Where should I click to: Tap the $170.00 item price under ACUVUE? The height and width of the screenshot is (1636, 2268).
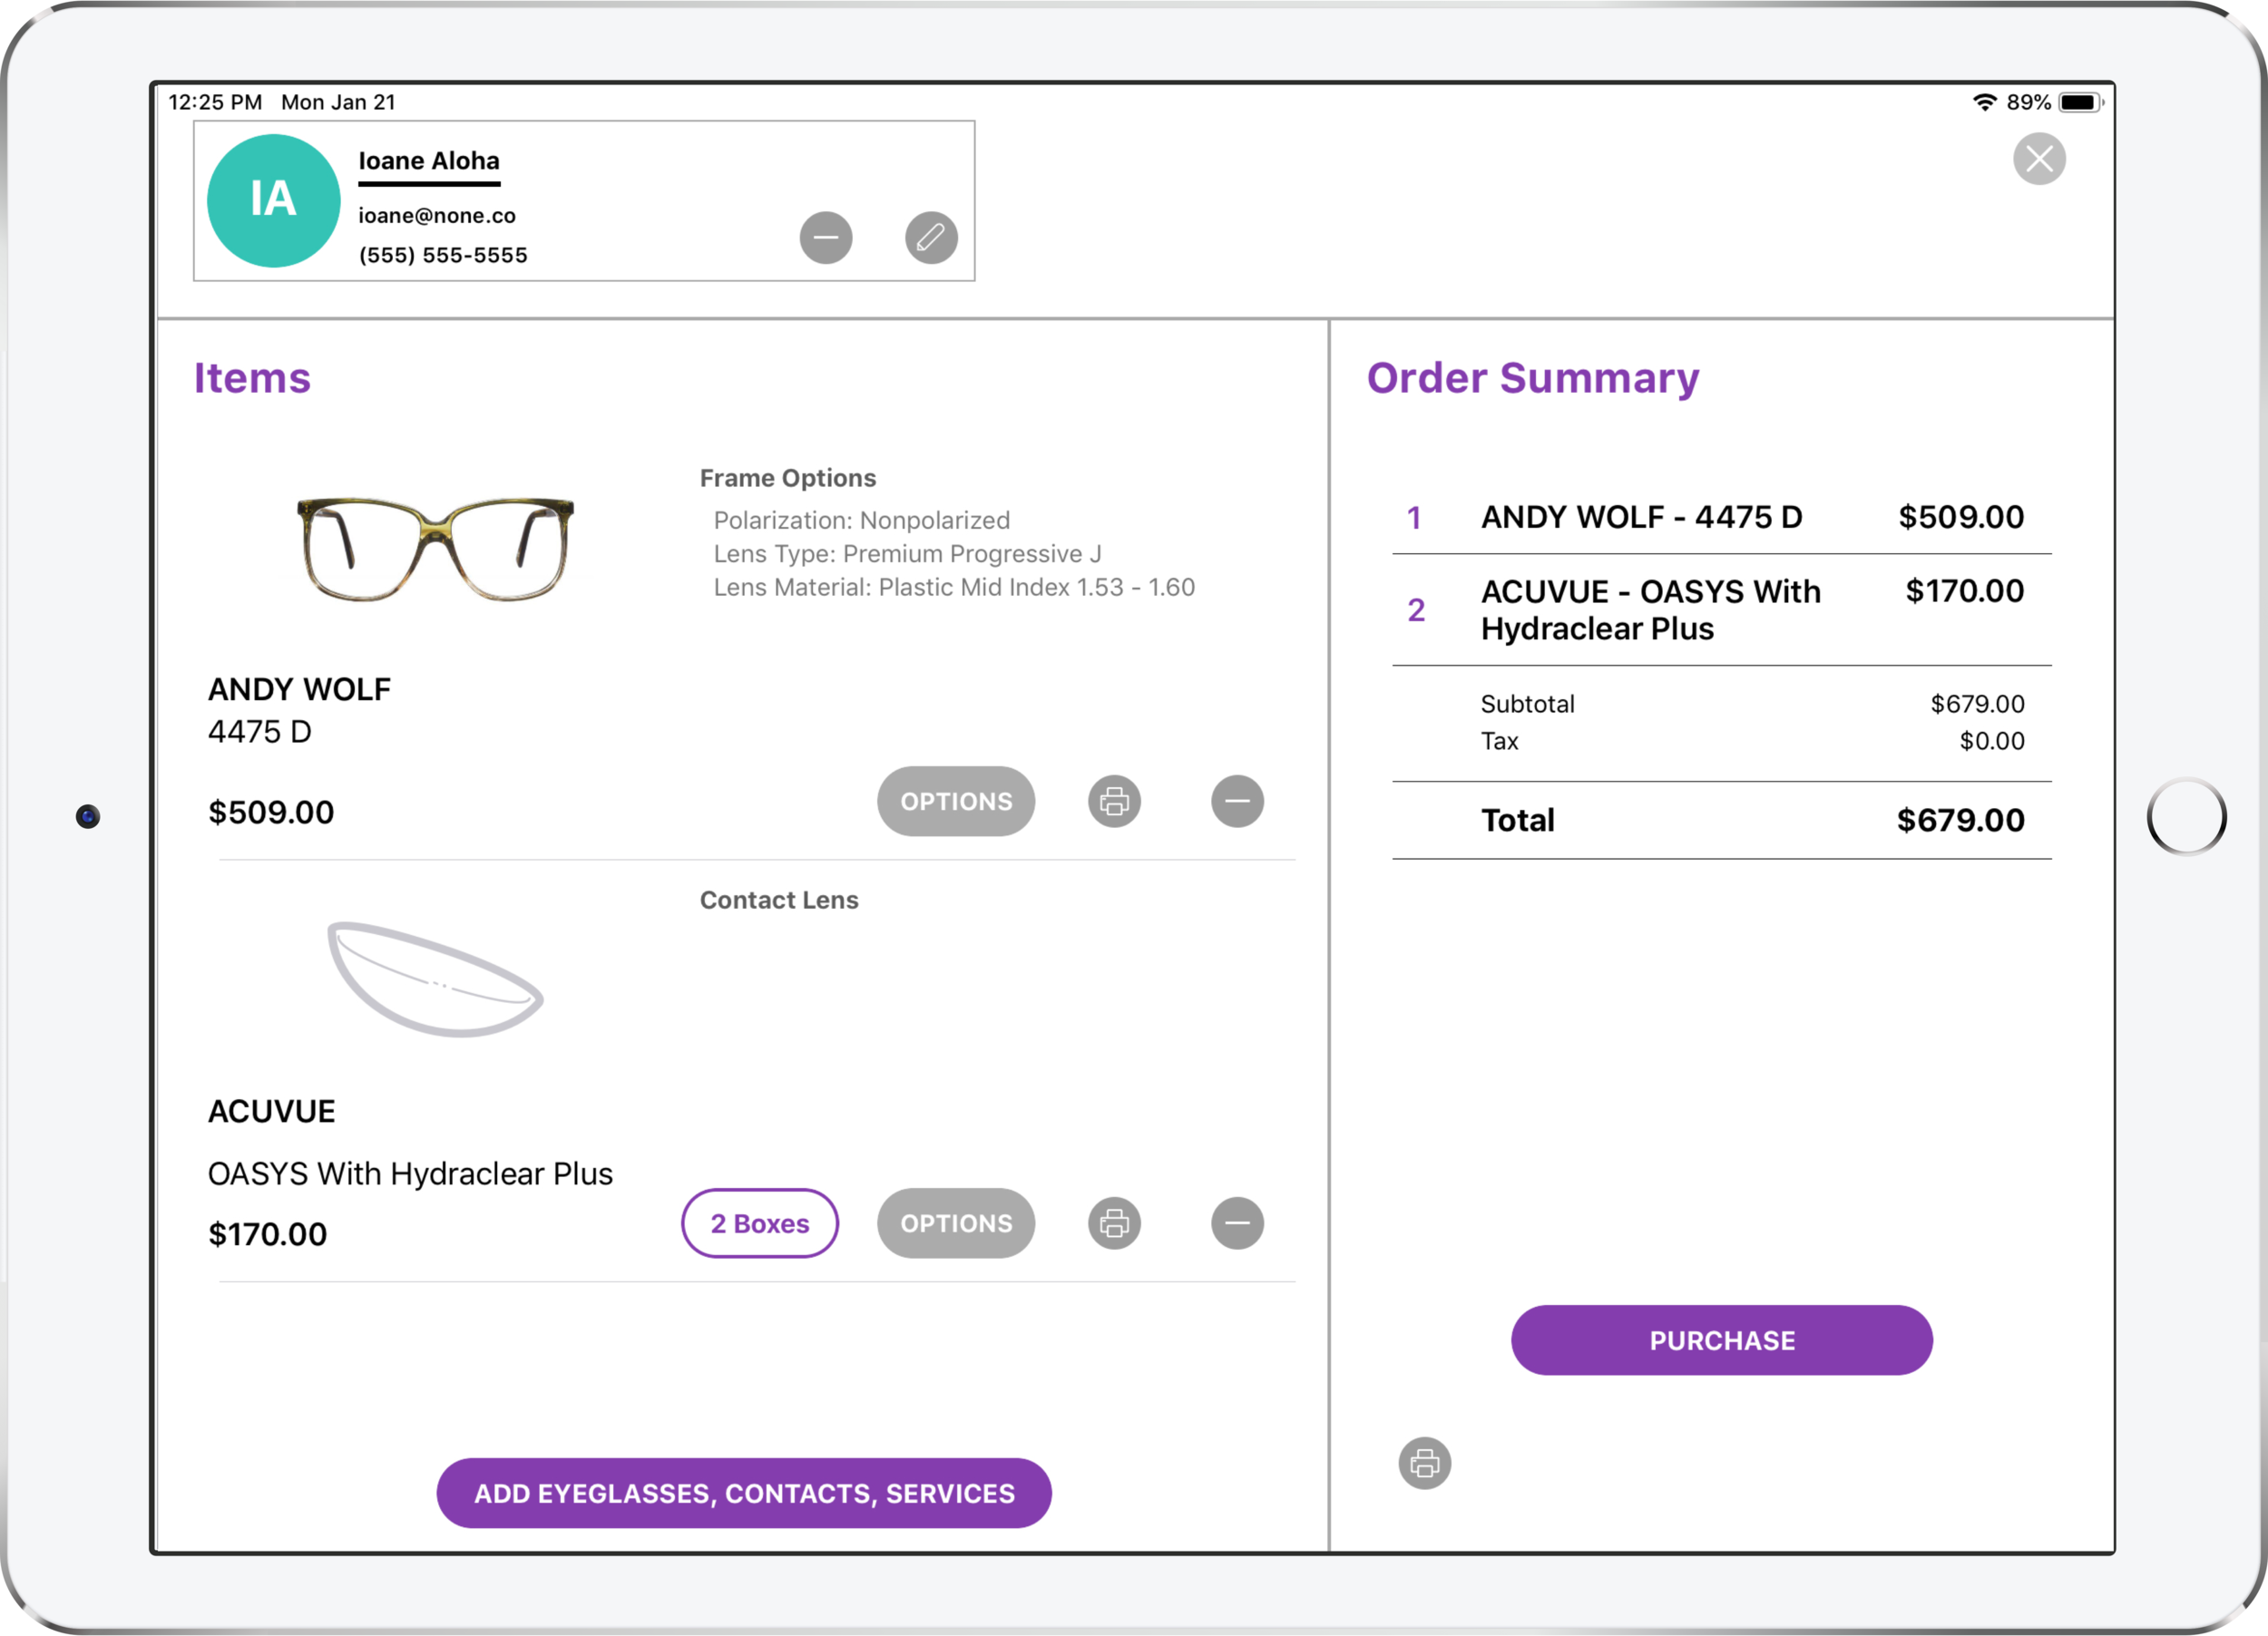coord(267,1234)
